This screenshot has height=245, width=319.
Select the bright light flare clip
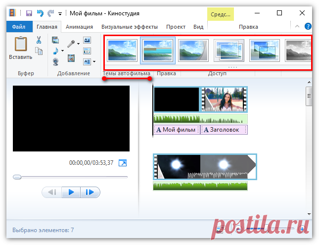205,167
